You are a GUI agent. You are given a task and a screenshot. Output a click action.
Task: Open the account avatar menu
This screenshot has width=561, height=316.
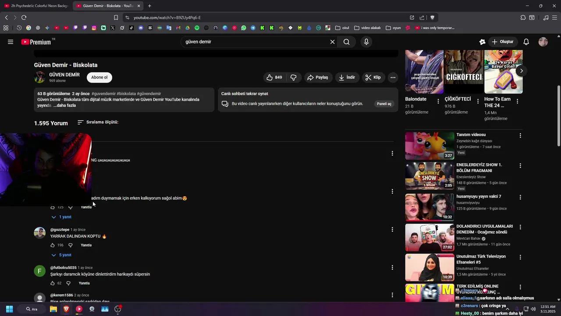click(x=543, y=42)
